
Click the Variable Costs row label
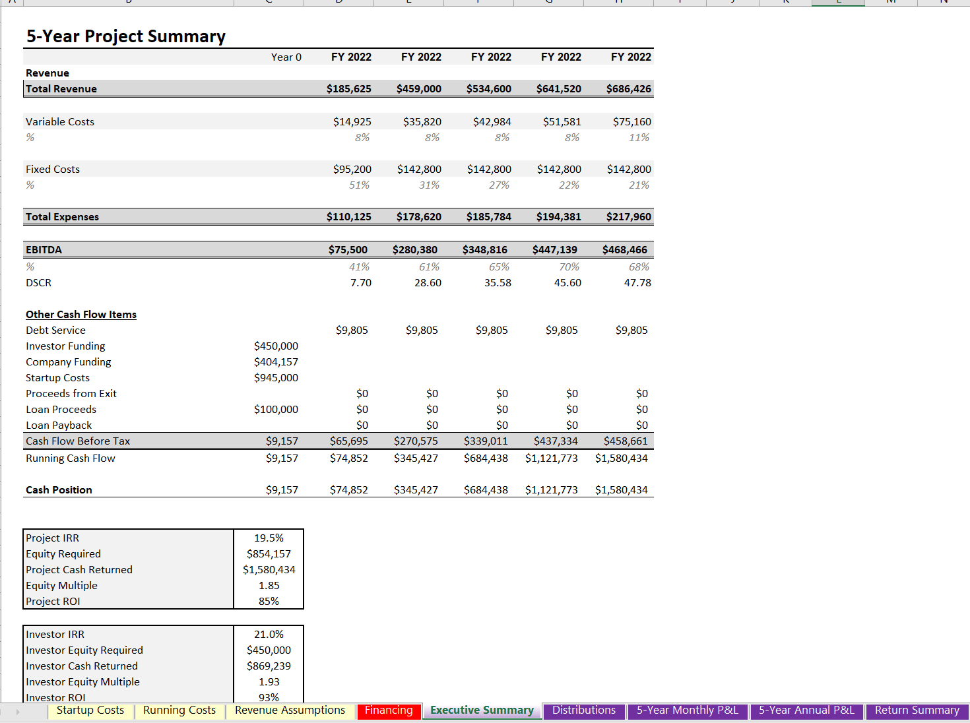tap(60, 122)
